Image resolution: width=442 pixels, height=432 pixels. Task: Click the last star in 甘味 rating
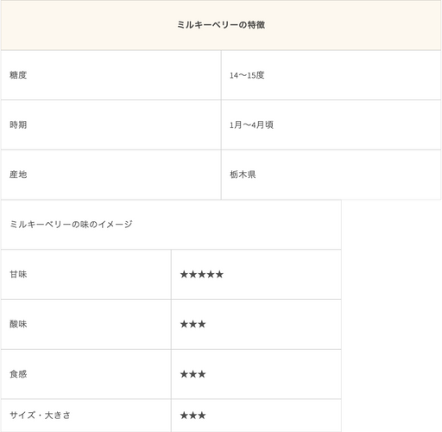point(219,275)
